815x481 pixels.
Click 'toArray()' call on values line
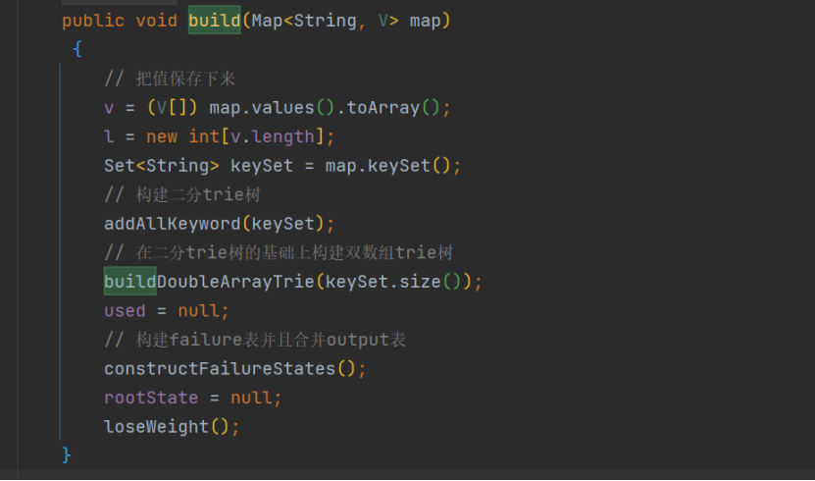(393, 108)
